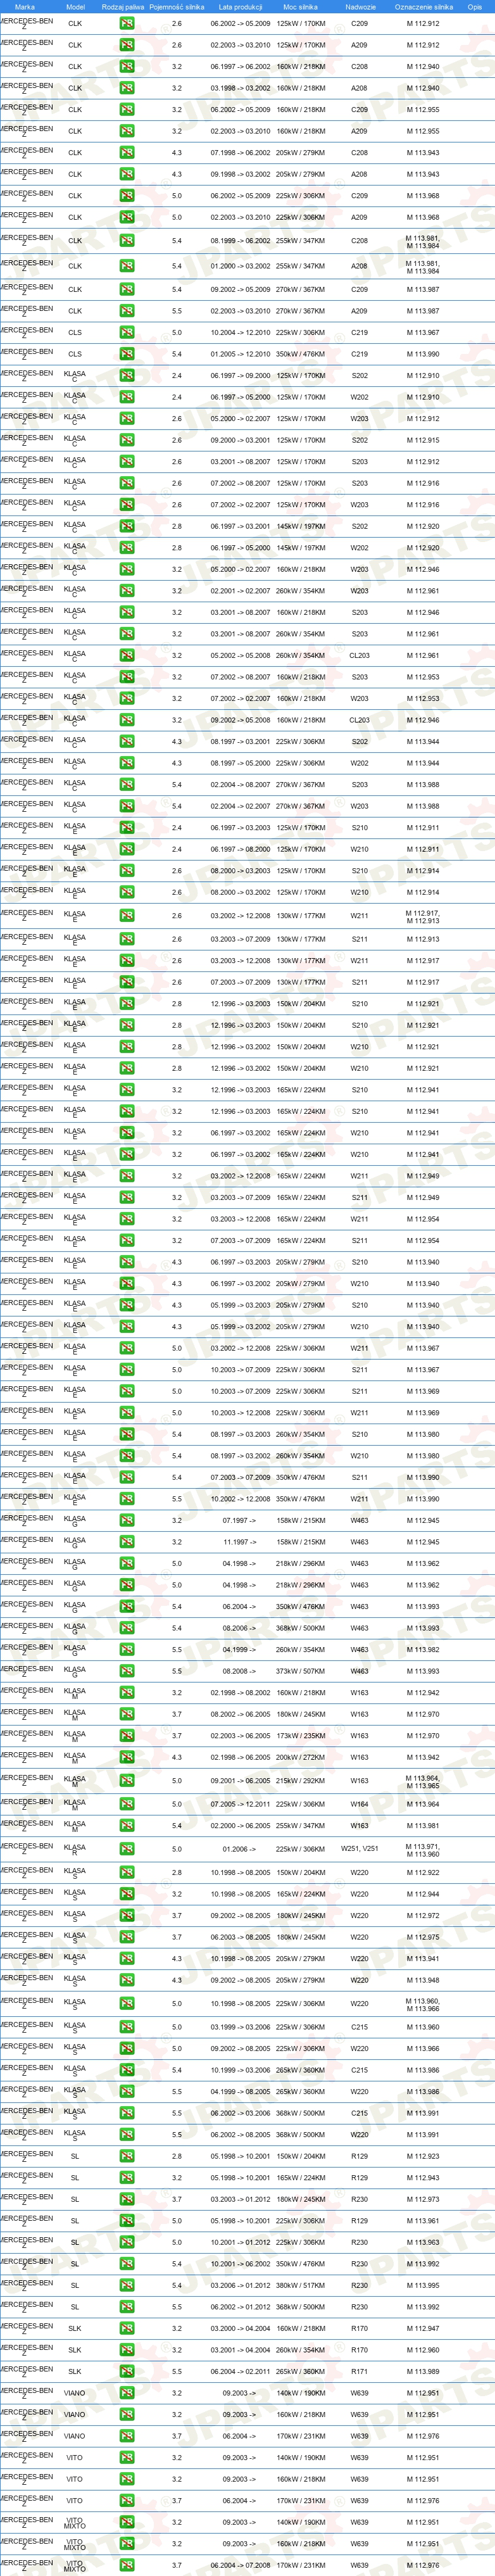Click engine code M 112.943
This screenshot has width=495, height=2576.
point(423,2178)
